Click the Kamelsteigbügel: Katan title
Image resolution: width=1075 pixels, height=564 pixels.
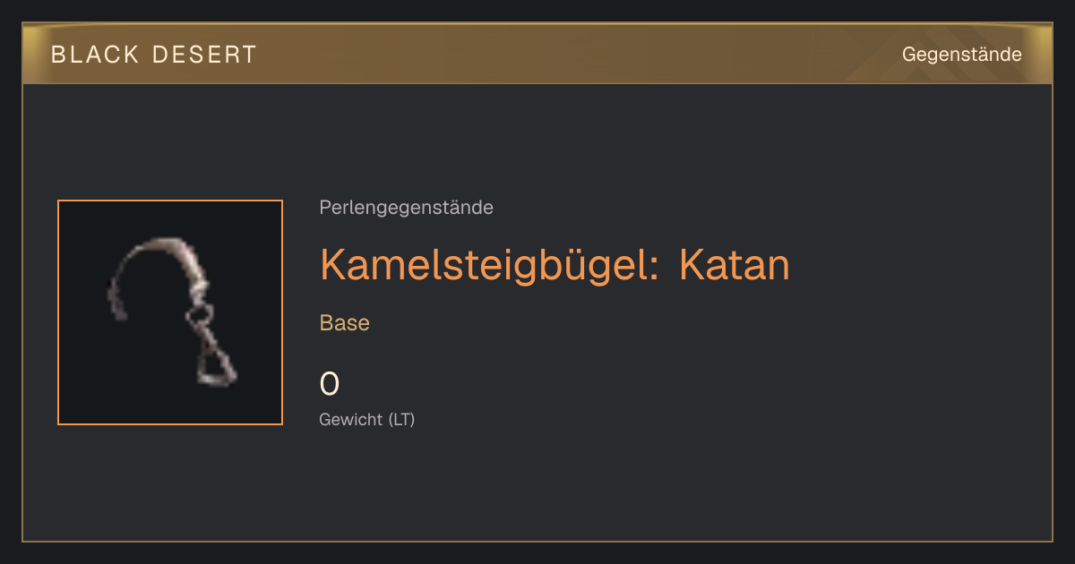point(555,264)
